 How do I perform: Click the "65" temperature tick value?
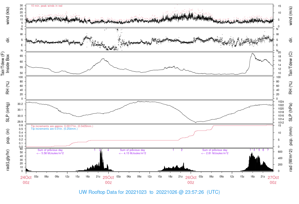click(x=21, y=56)
